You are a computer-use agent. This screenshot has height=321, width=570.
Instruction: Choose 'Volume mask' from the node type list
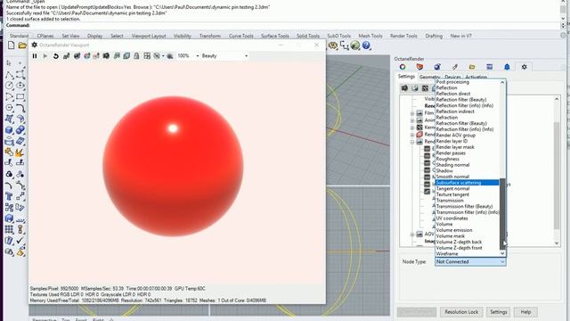click(x=450, y=236)
